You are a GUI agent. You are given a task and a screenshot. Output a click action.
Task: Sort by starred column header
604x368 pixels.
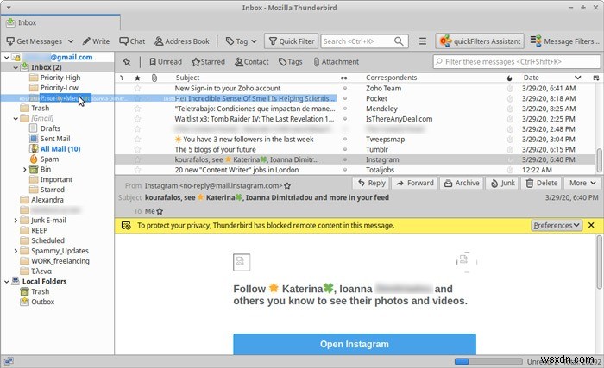click(137, 78)
